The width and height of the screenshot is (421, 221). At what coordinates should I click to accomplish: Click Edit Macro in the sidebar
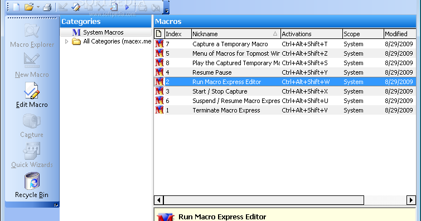tap(32, 95)
